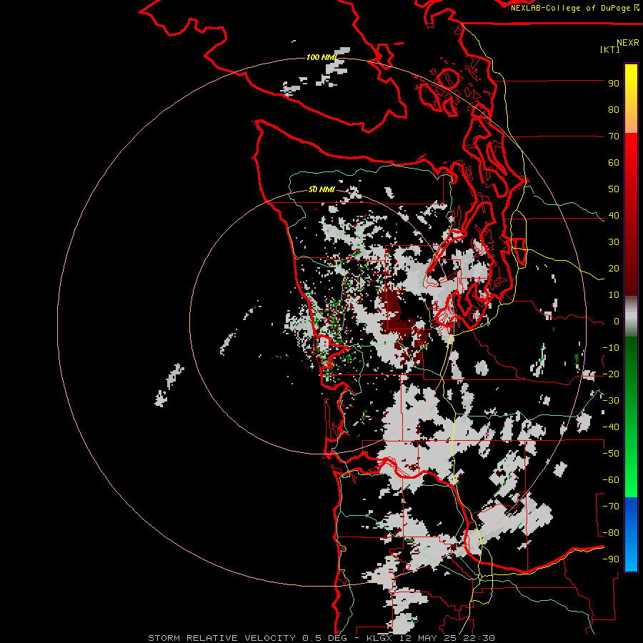Click the 60 value on the velocity scale
Image resolution: width=643 pixels, height=643 pixels.
[614, 163]
